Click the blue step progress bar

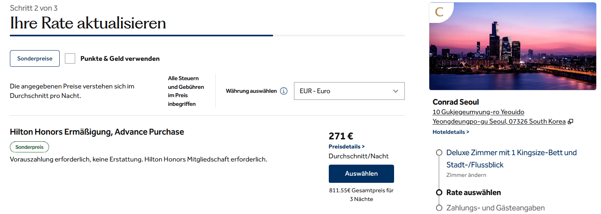(x=141, y=36)
